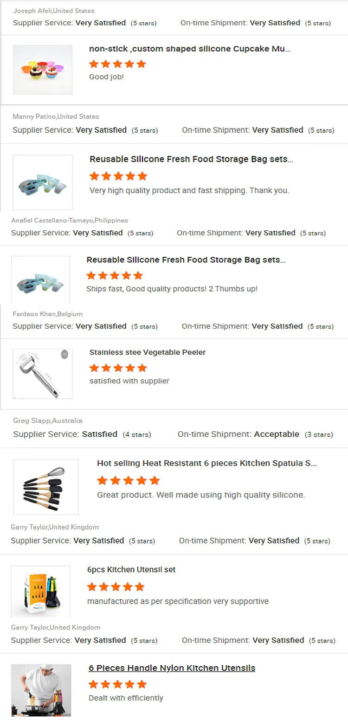Open the silicone cupcake mould product thumbnail

click(42, 70)
